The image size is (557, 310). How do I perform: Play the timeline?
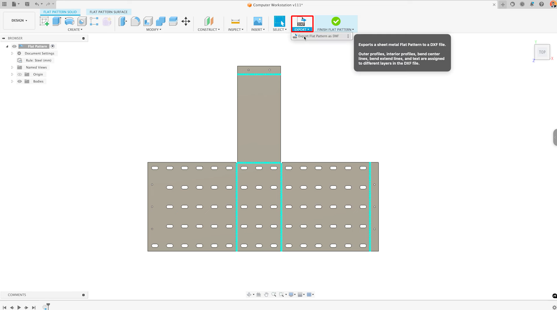[x=19, y=307]
